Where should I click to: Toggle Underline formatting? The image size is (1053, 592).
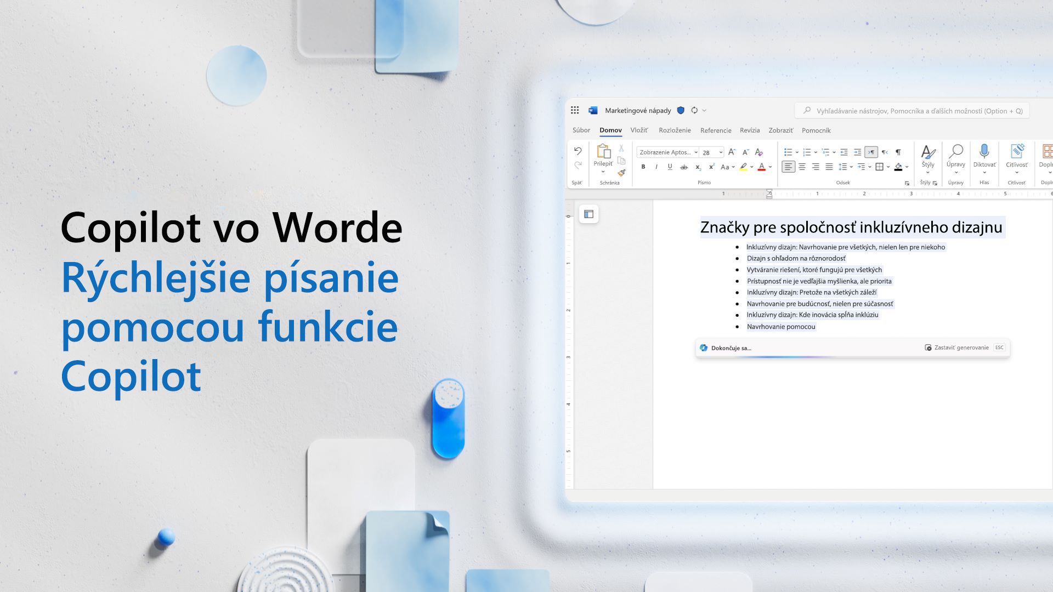[x=670, y=167]
